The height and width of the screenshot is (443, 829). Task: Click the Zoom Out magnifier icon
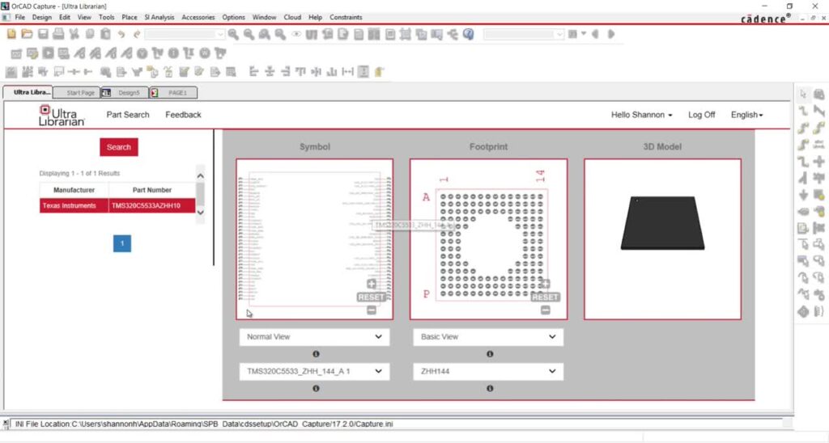pyautogui.click(x=249, y=34)
